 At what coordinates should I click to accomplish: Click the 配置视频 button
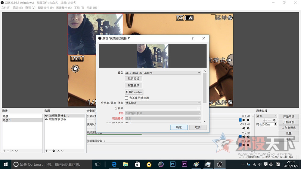134,85
